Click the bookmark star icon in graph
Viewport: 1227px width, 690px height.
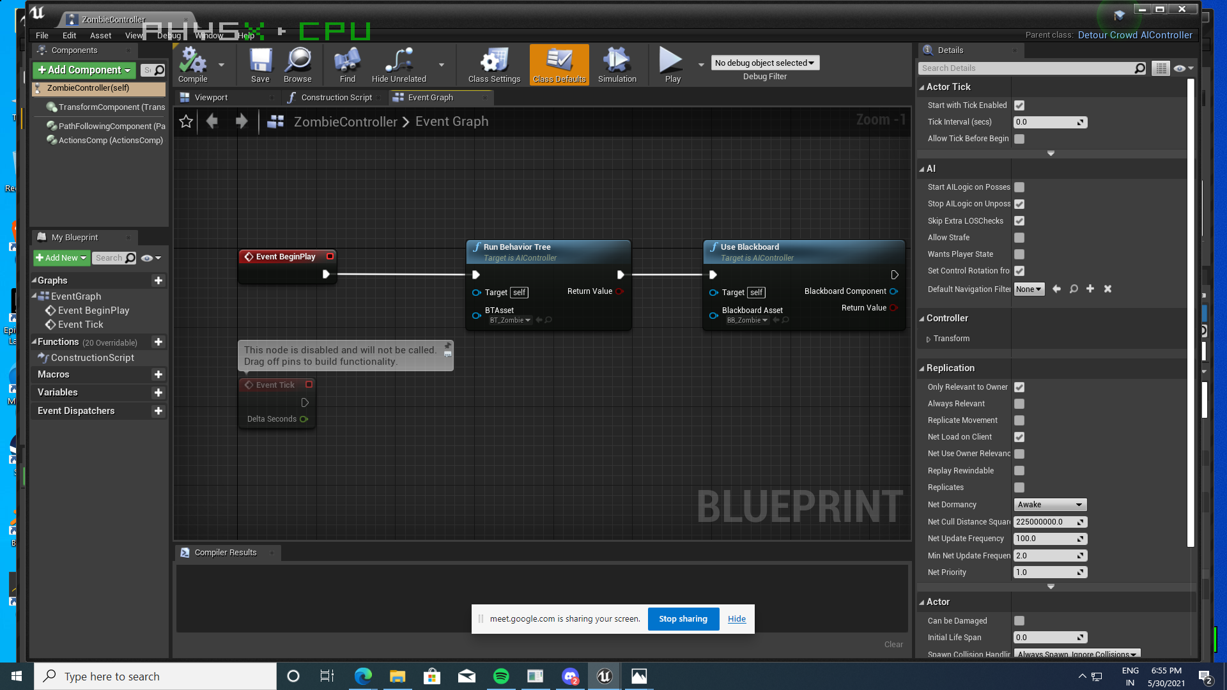tap(186, 121)
